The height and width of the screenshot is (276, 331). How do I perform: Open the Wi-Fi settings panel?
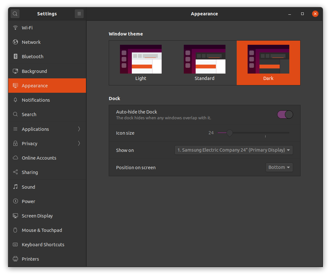tap(47, 28)
